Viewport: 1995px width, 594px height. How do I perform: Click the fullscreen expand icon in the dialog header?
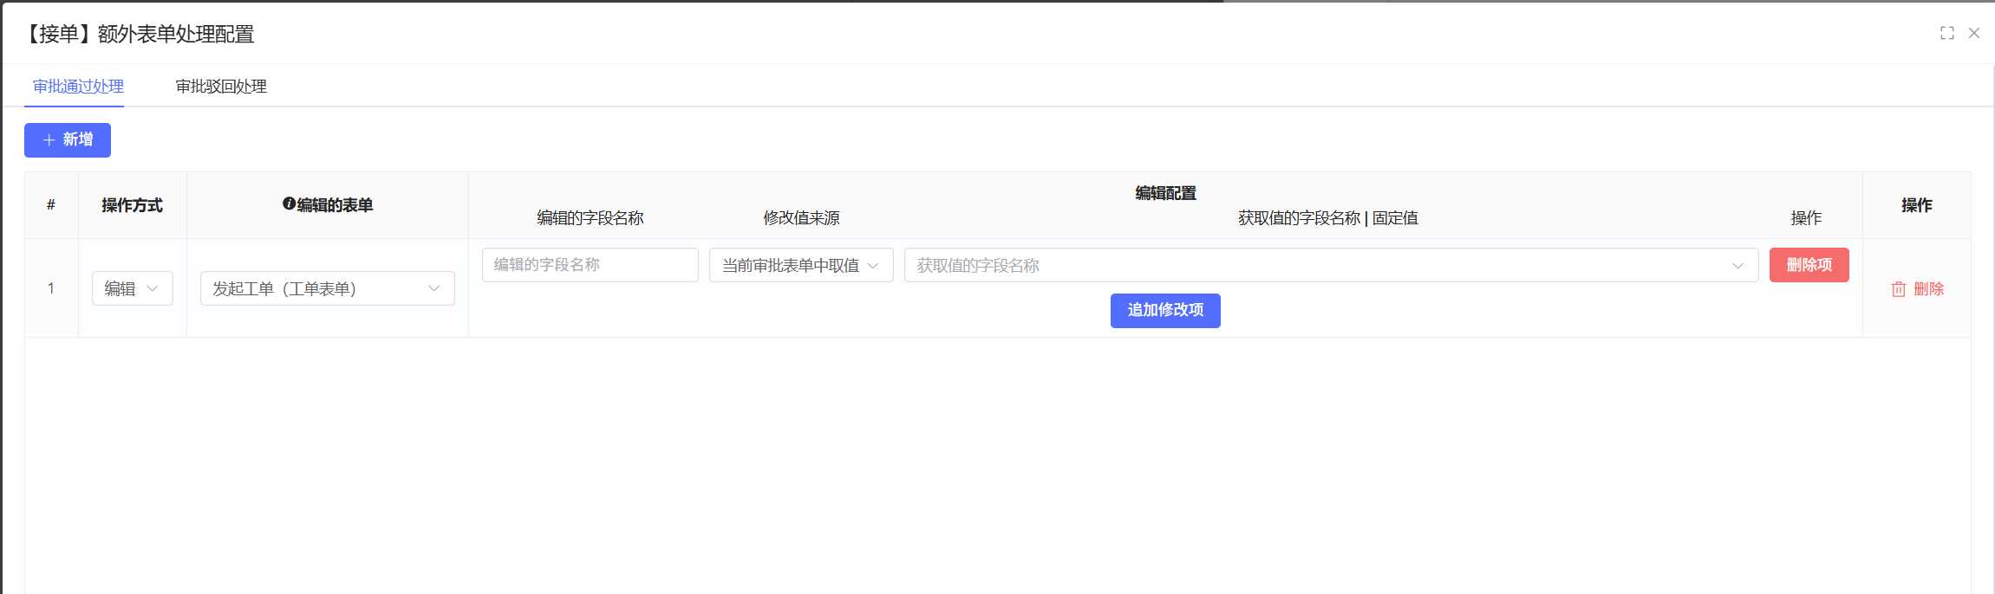pyautogui.click(x=1947, y=33)
